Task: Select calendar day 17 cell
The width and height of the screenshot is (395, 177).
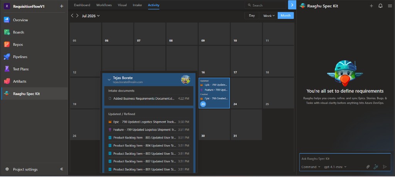Action: 246,61
